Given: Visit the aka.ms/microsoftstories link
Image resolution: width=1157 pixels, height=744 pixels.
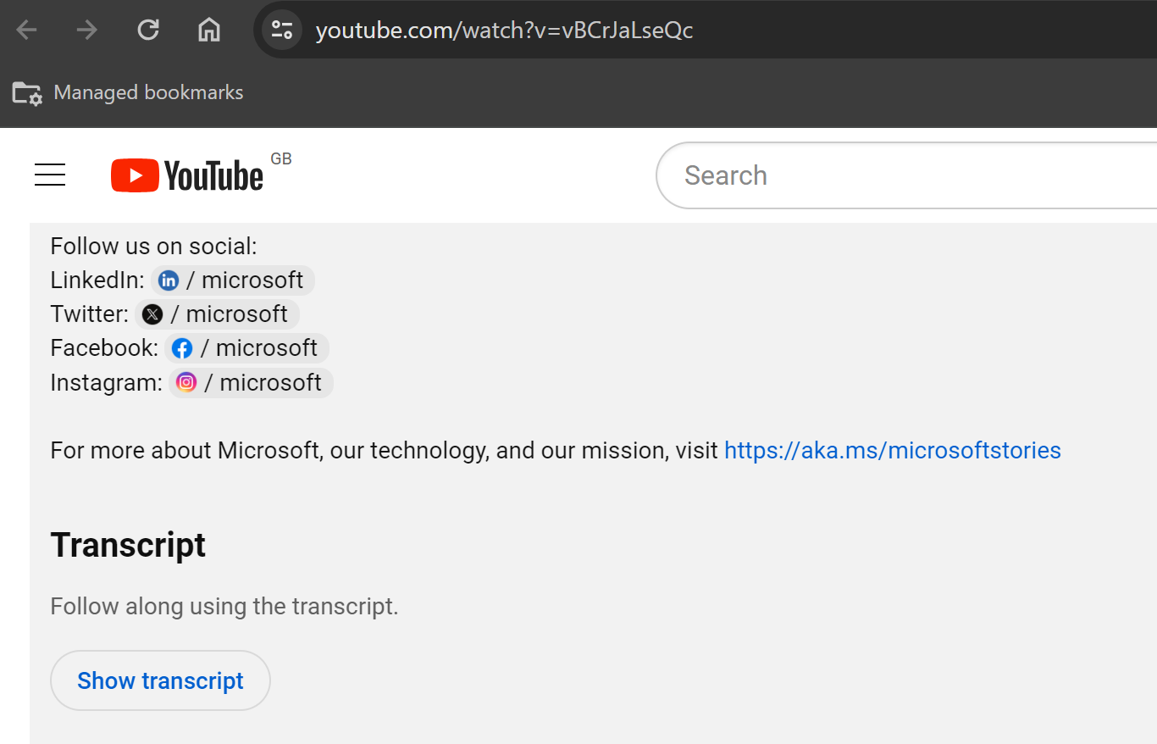Looking at the screenshot, I should [892, 450].
